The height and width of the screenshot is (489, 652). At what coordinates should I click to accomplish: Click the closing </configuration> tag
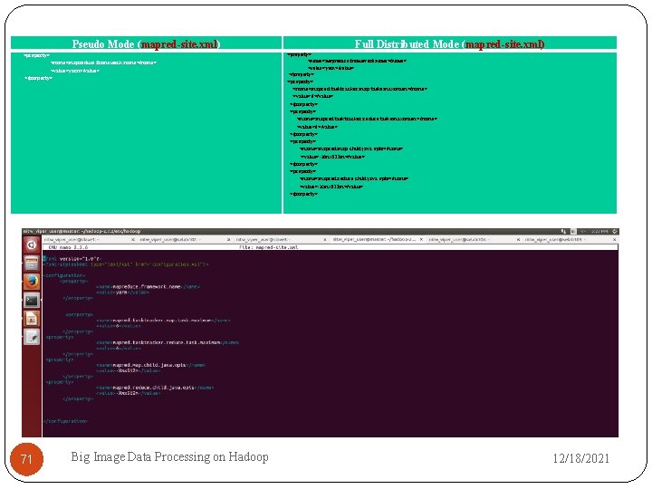(x=65, y=421)
